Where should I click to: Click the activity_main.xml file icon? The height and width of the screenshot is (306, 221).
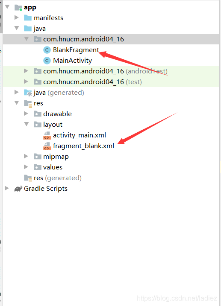[x=47, y=135]
